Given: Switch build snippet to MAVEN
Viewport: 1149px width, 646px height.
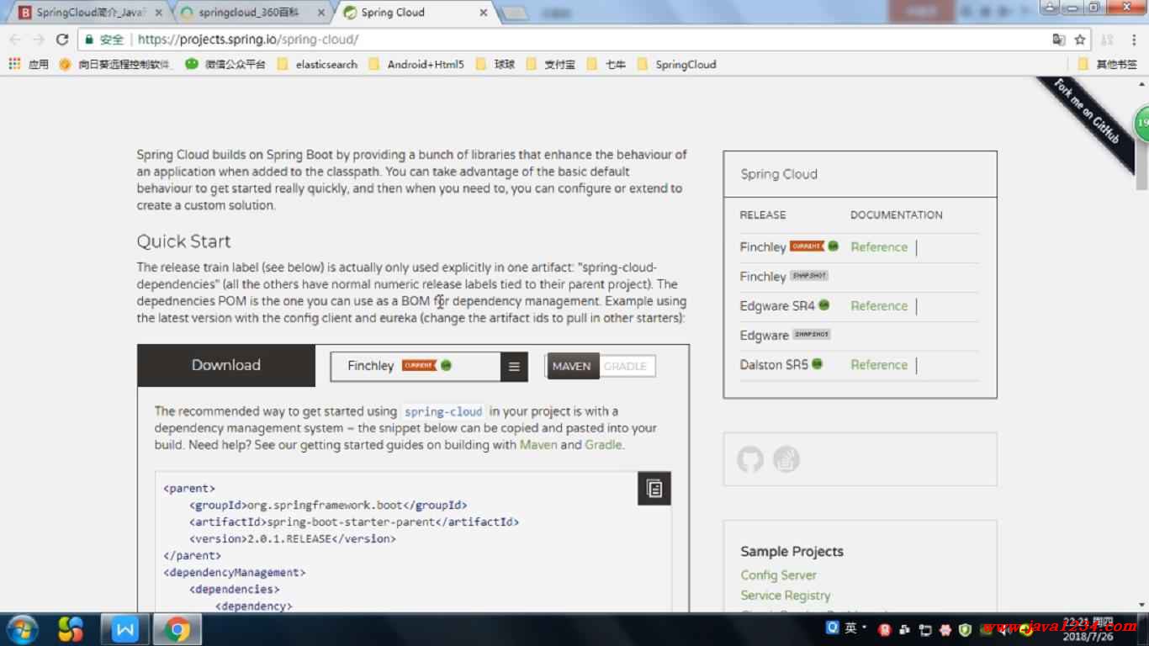Looking at the screenshot, I should 572,366.
